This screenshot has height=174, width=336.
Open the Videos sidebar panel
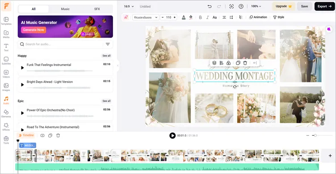6,74
